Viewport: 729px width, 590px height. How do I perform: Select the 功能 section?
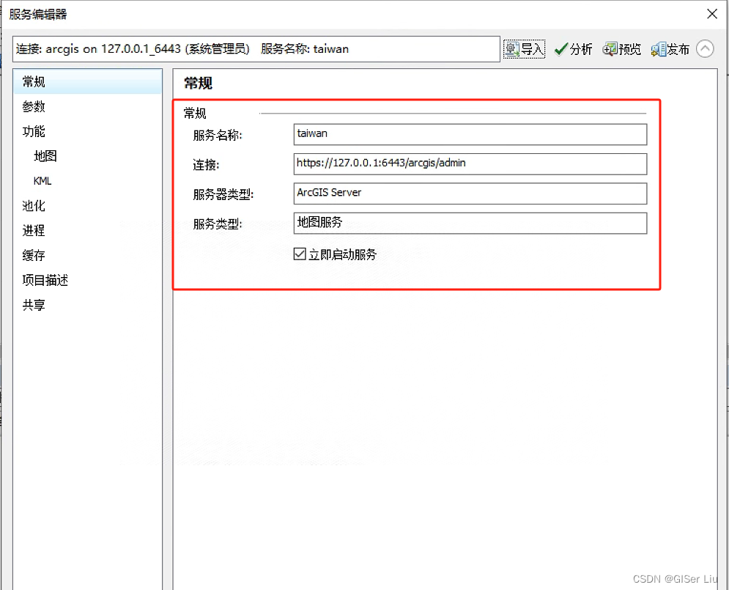click(34, 131)
